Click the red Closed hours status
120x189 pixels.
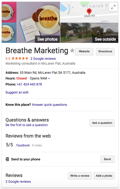pos(21,78)
